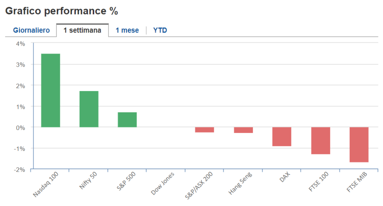This screenshot has height=206, width=383.
Task: Click the red DAX bar
Action: pyautogui.click(x=282, y=136)
